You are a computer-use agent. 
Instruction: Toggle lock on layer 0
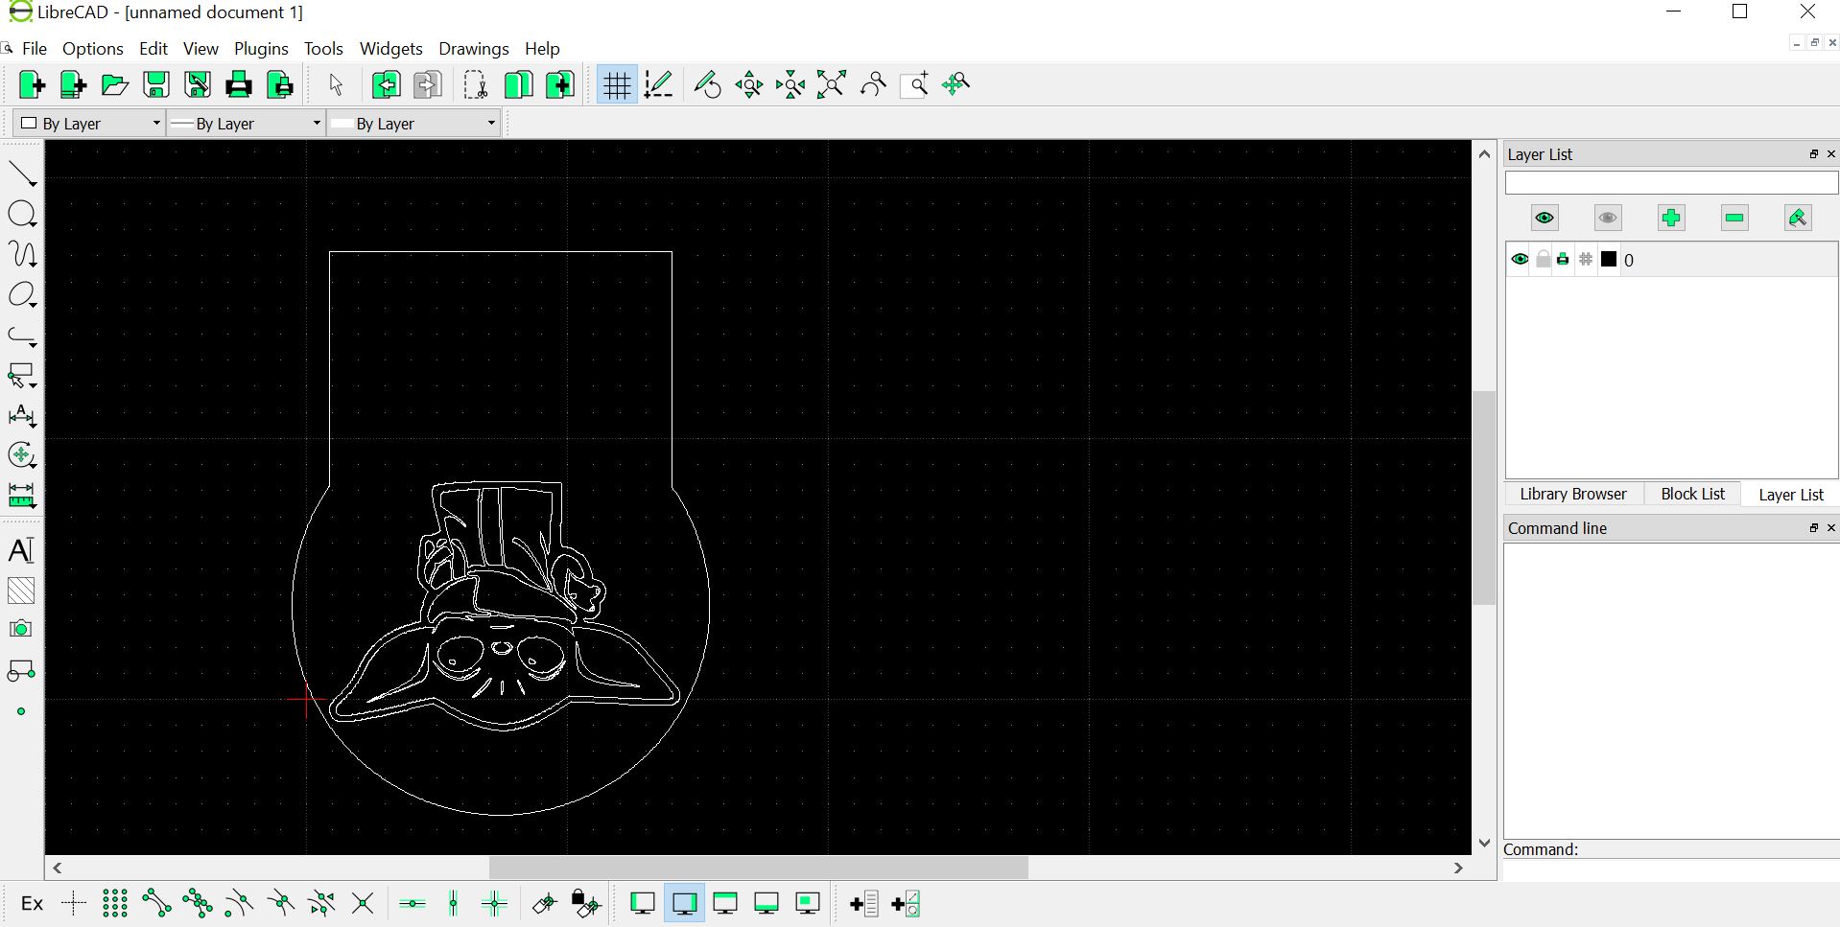pyautogui.click(x=1543, y=260)
